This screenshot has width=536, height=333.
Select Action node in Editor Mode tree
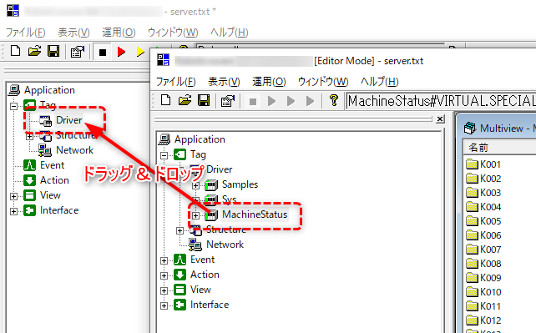tap(205, 275)
